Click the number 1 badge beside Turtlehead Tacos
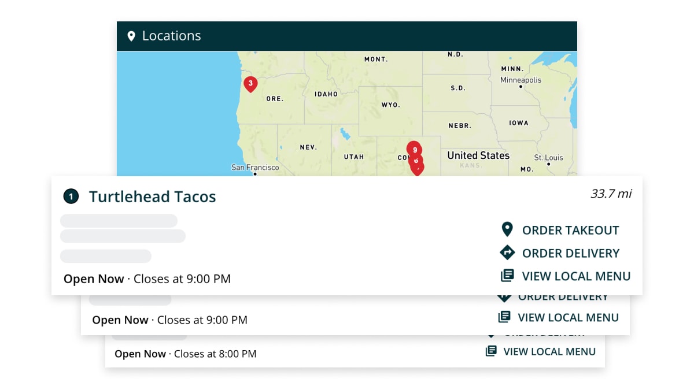Screen dimensions: 694x390 71,197
